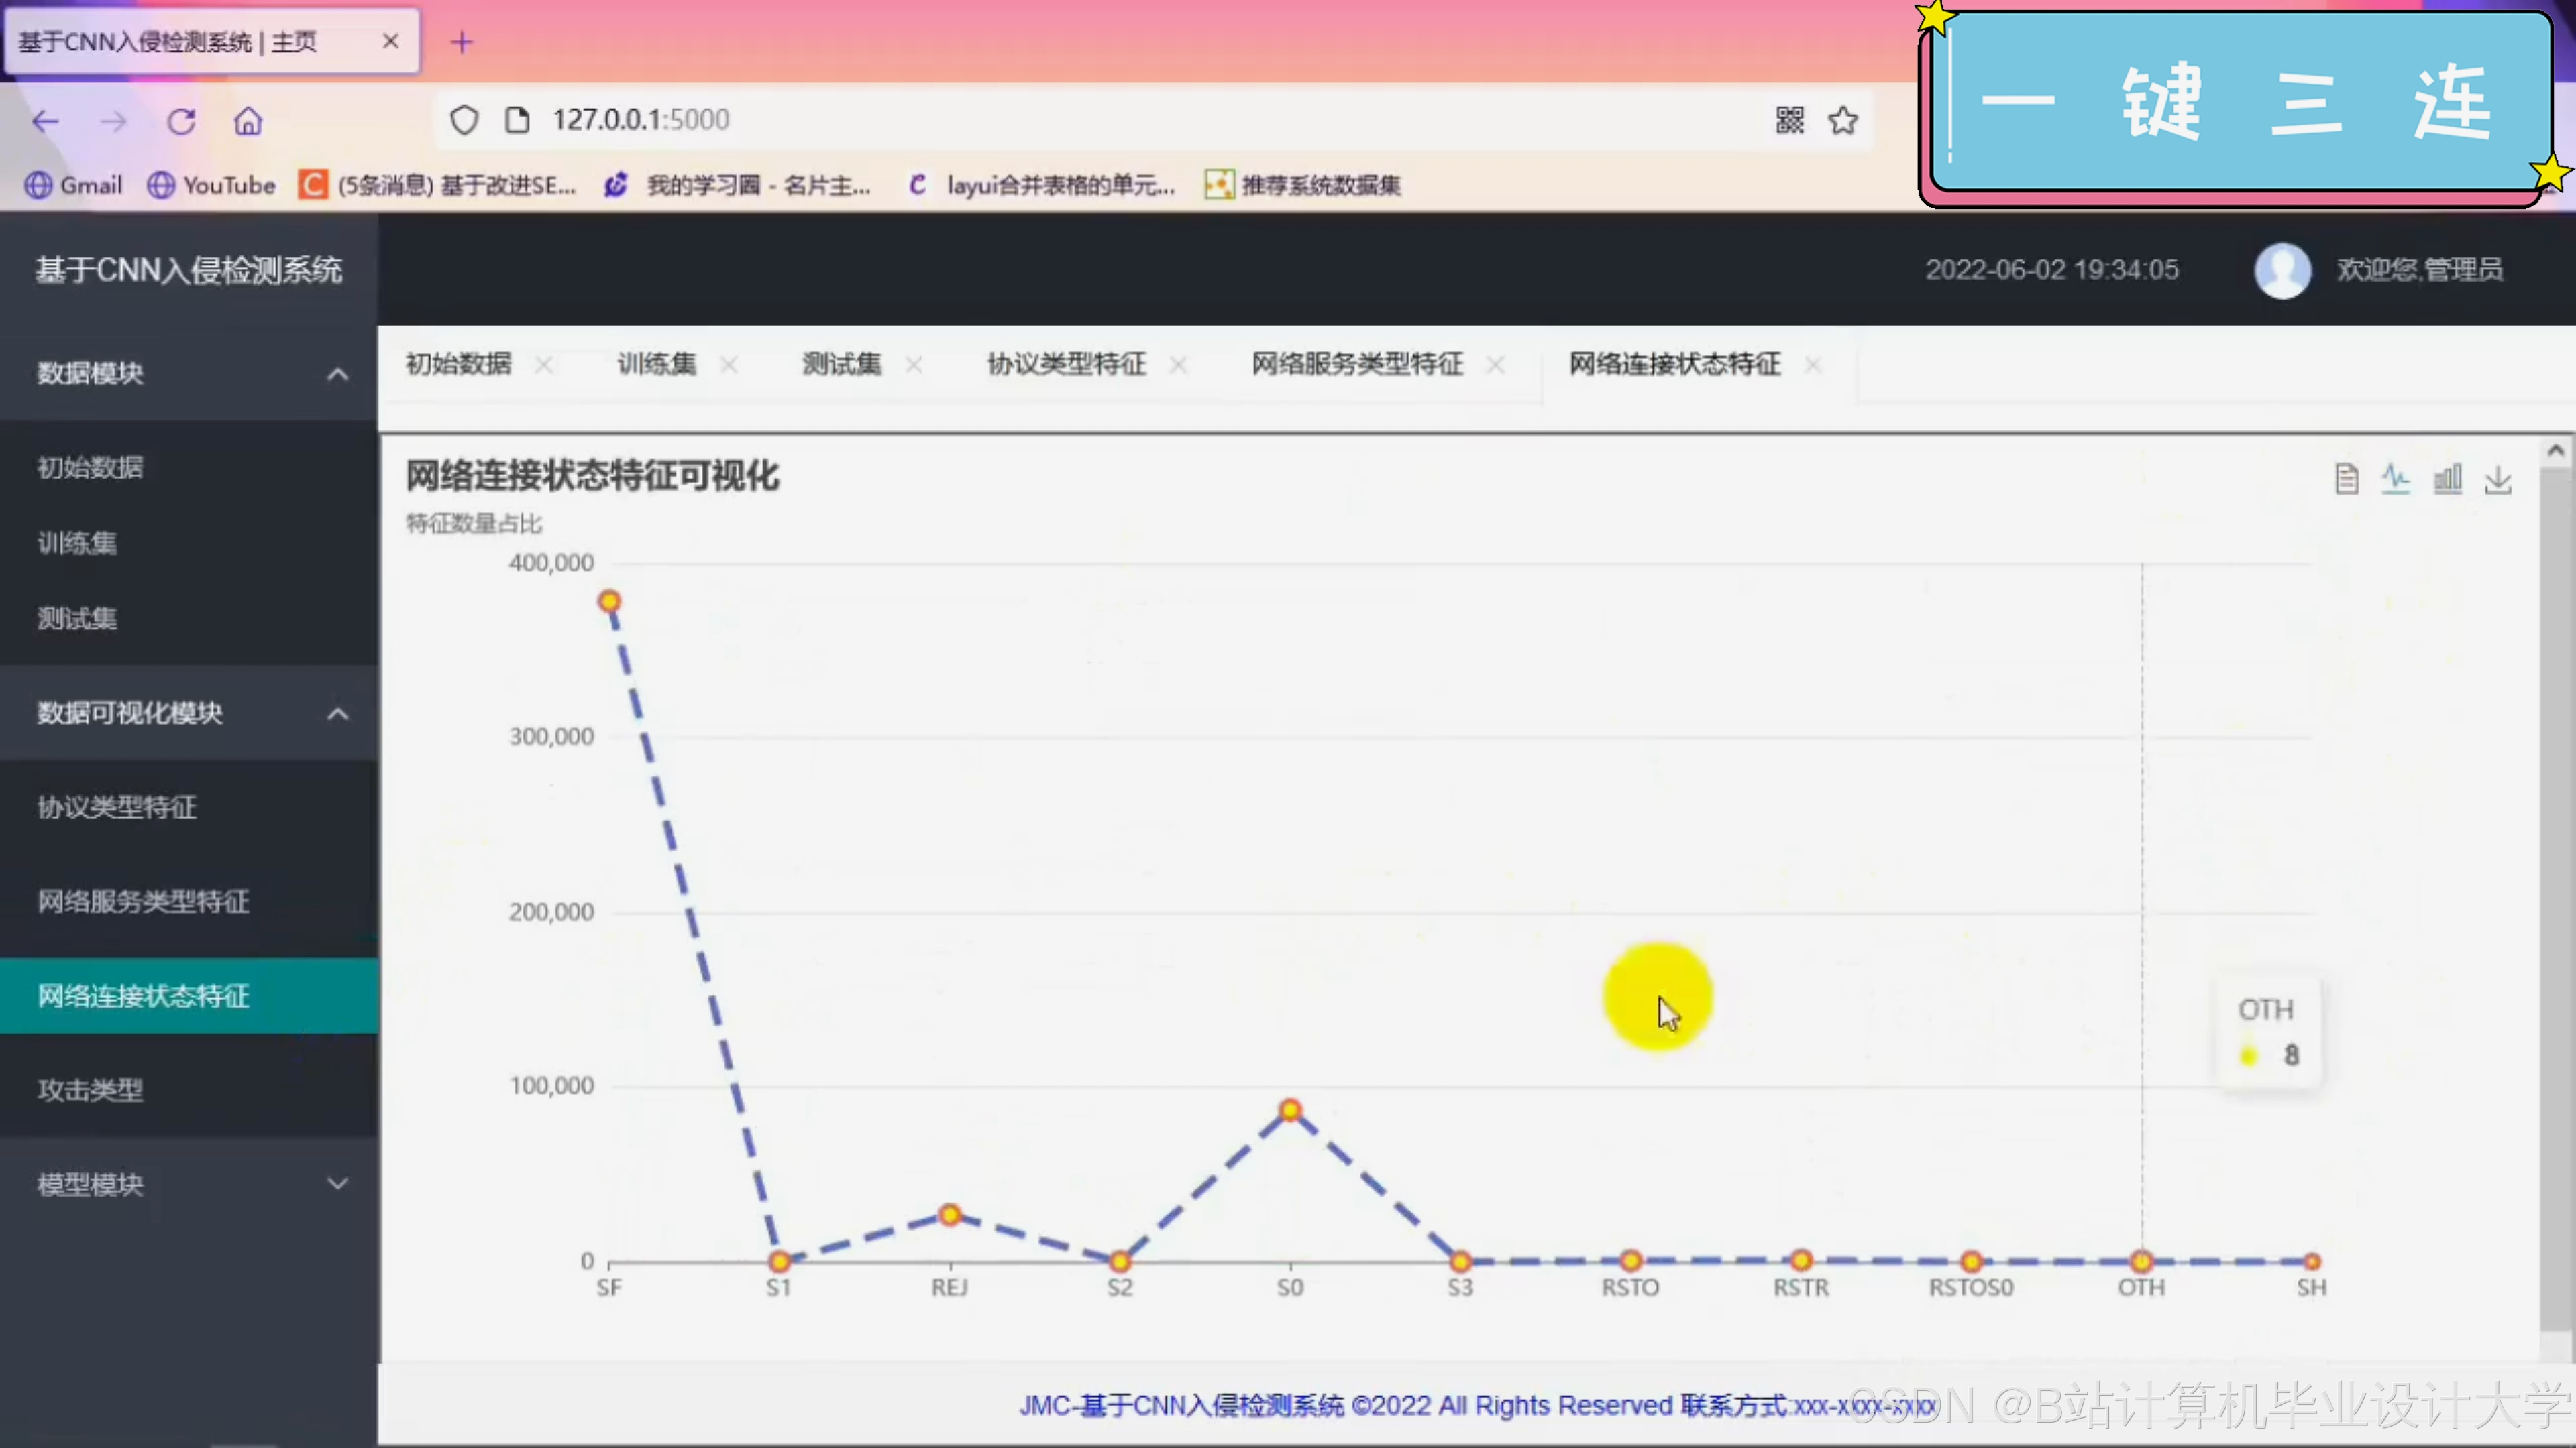Open QR code icon in address bar
Viewport: 2576px width, 1448px height.
pos(1790,121)
